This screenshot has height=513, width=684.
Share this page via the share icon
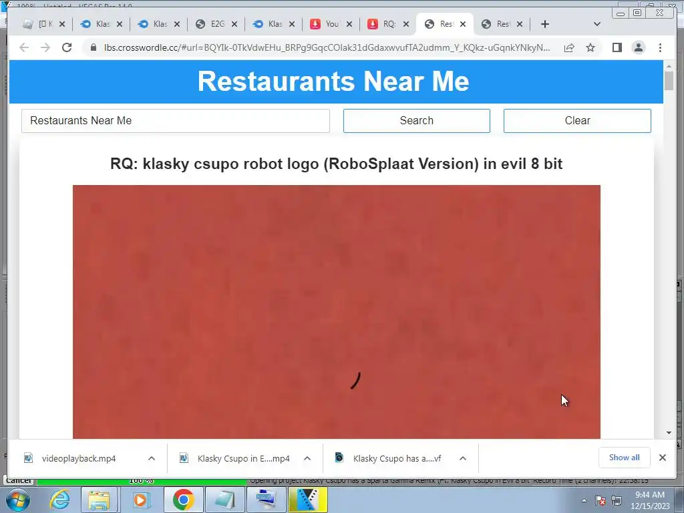tap(569, 47)
